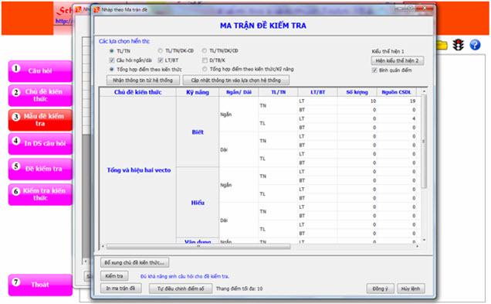Open help via blue question mark icon
Image resolution: width=491 pixels, height=304 pixels.
pyautogui.click(x=475, y=45)
